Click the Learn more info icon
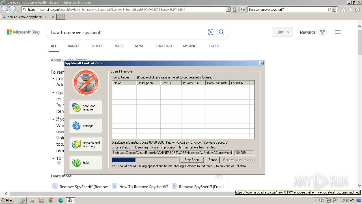Image resolution: width=362 pixels, height=204 pixels. point(219,176)
